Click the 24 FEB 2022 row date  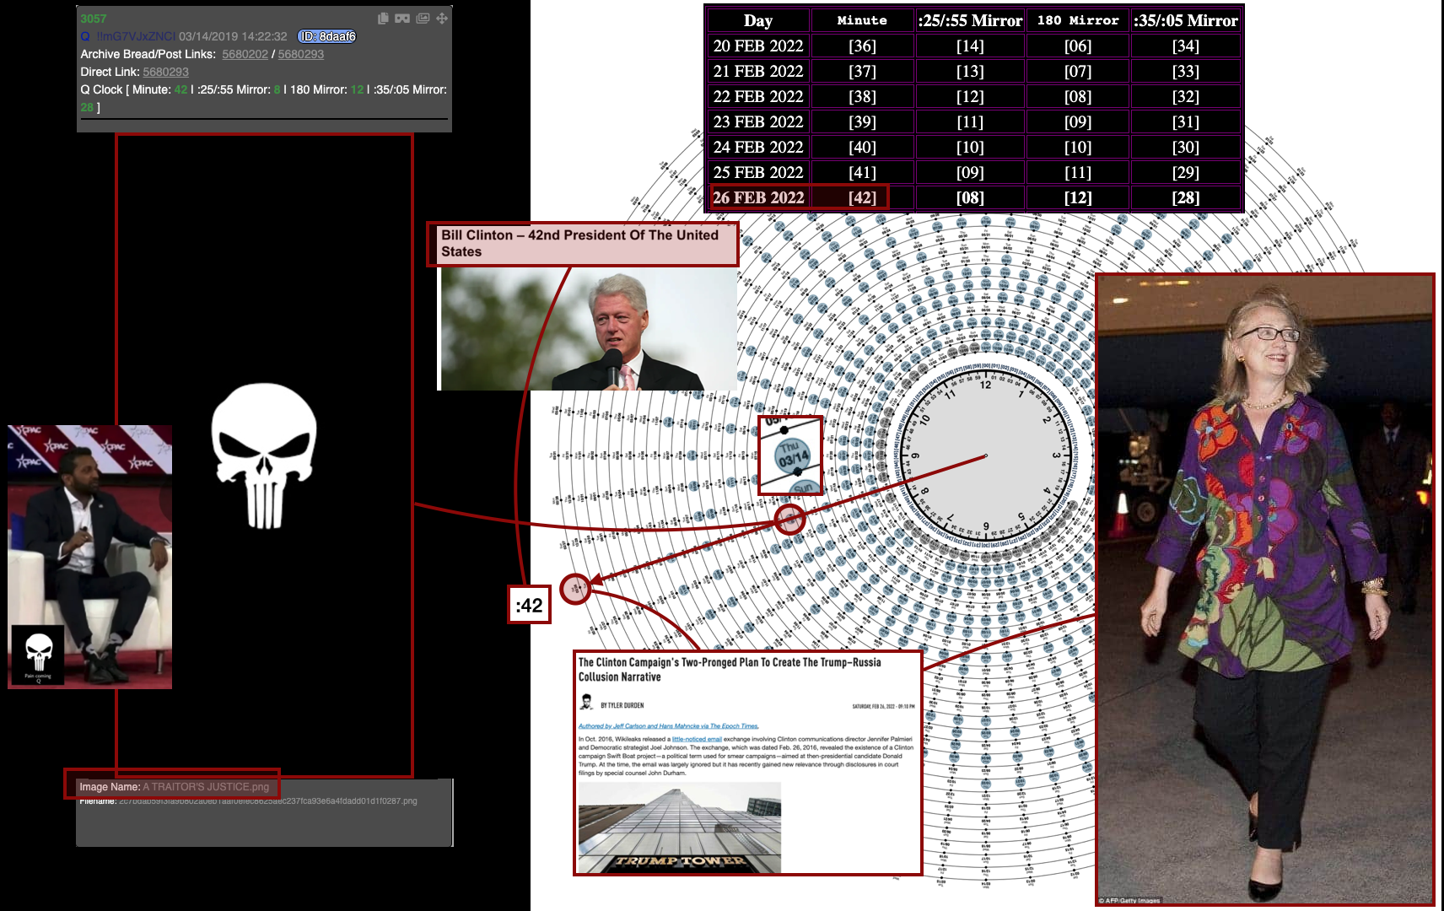[758, 147]
